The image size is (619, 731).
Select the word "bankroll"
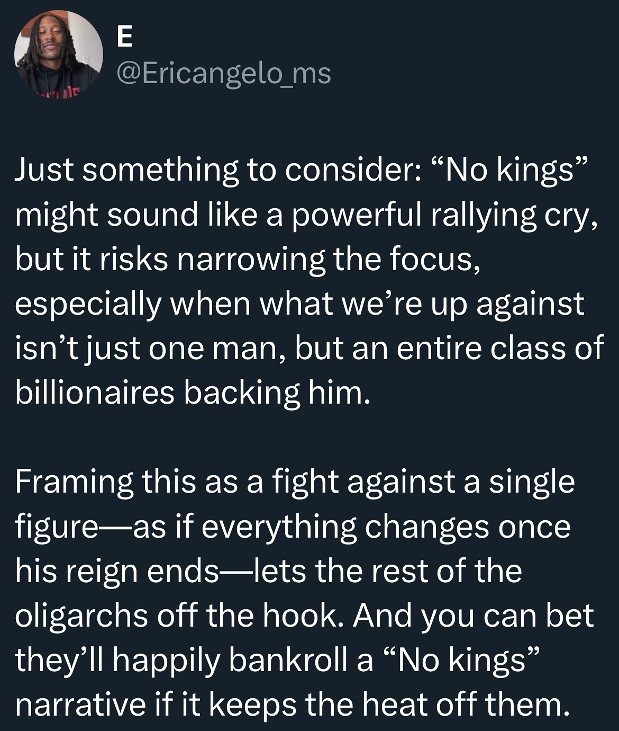(292, 660)
